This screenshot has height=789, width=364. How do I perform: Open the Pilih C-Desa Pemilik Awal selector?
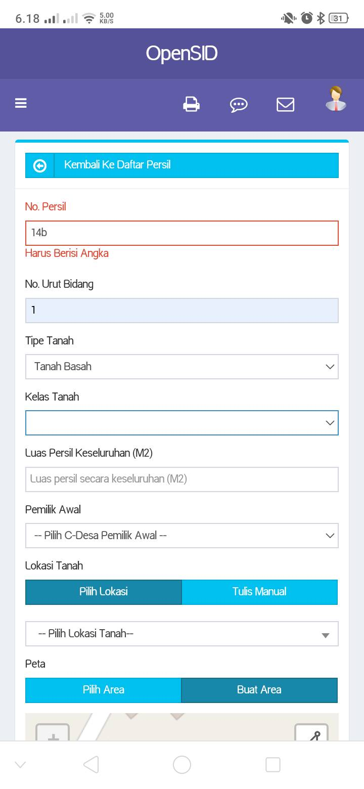tap(182, 535)
